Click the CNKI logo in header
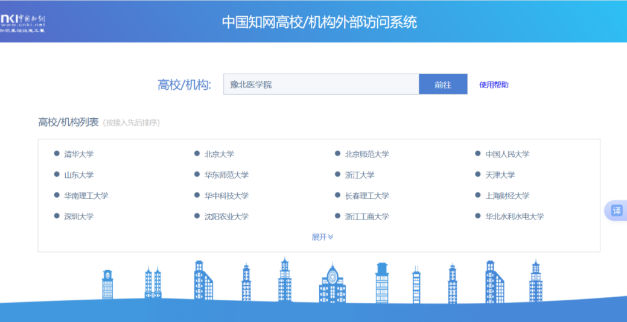The image size is (627, 322). click(23, 22)
